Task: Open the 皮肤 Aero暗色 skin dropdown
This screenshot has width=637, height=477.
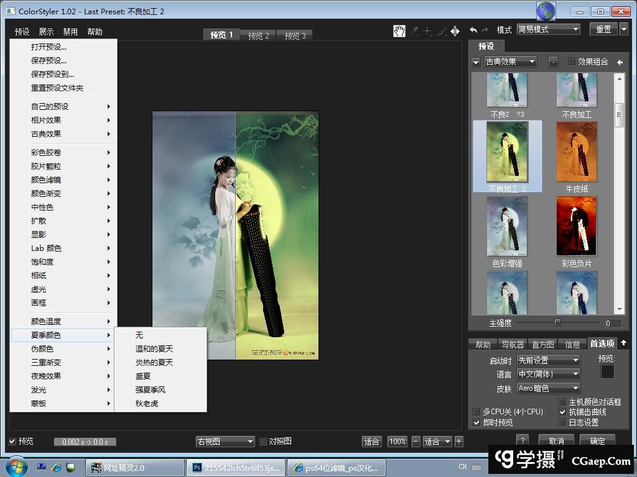Action: click(548, 388)
